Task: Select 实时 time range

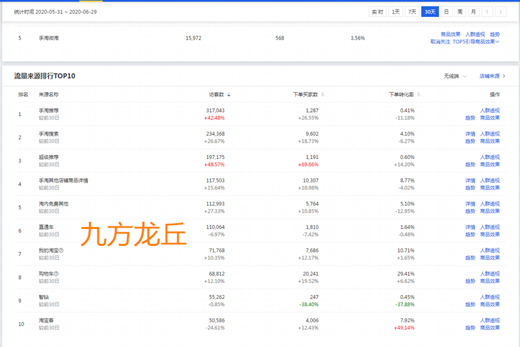Action: pos(378,12)
